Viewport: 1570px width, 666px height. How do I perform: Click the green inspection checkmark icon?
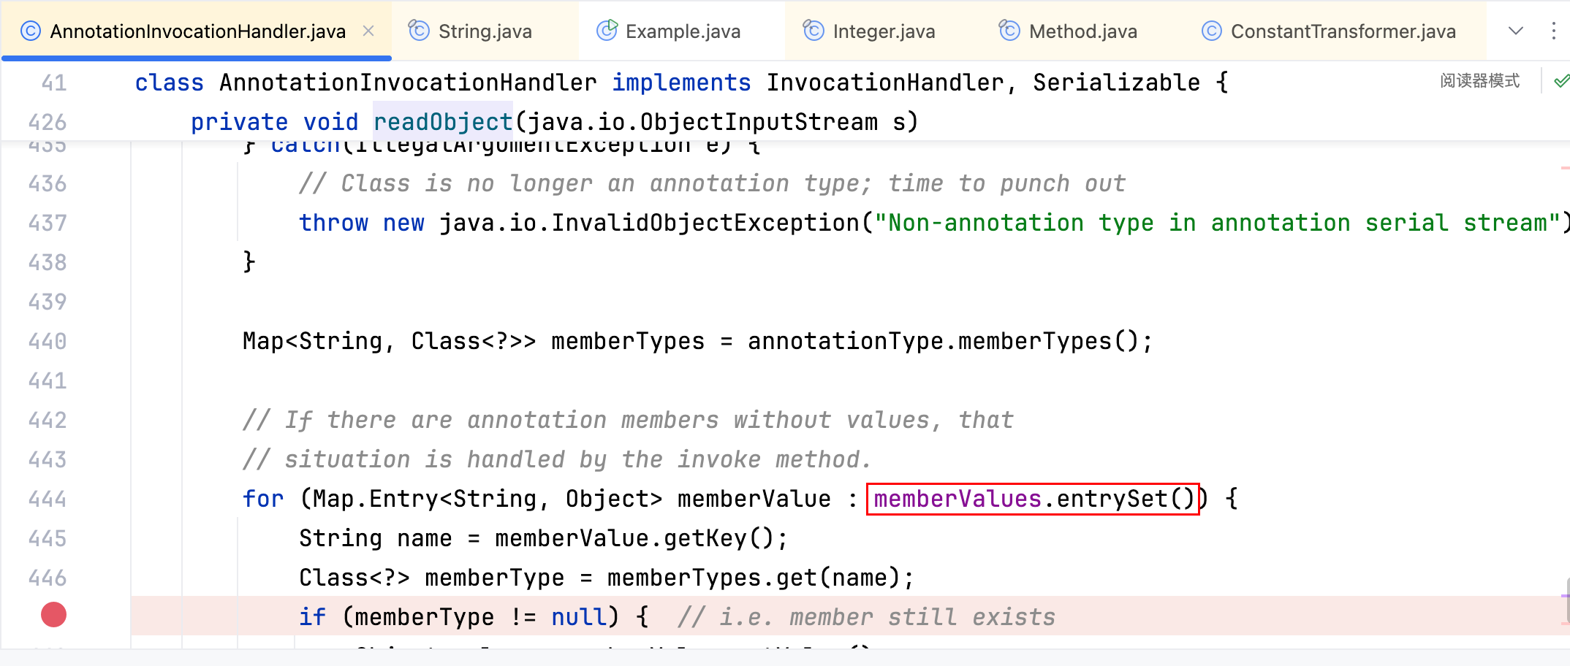pos(1561,81)
